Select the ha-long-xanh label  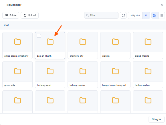click(44, 85)
